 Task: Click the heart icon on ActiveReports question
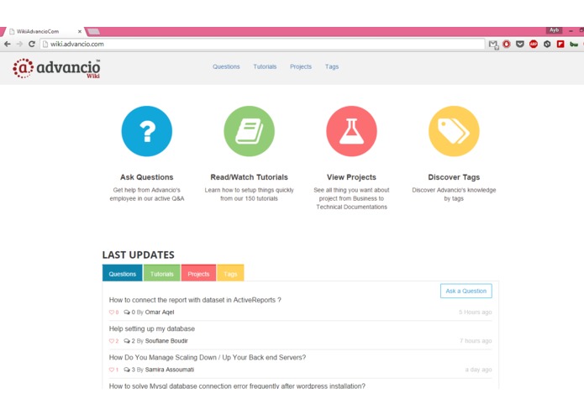[112, 313]
